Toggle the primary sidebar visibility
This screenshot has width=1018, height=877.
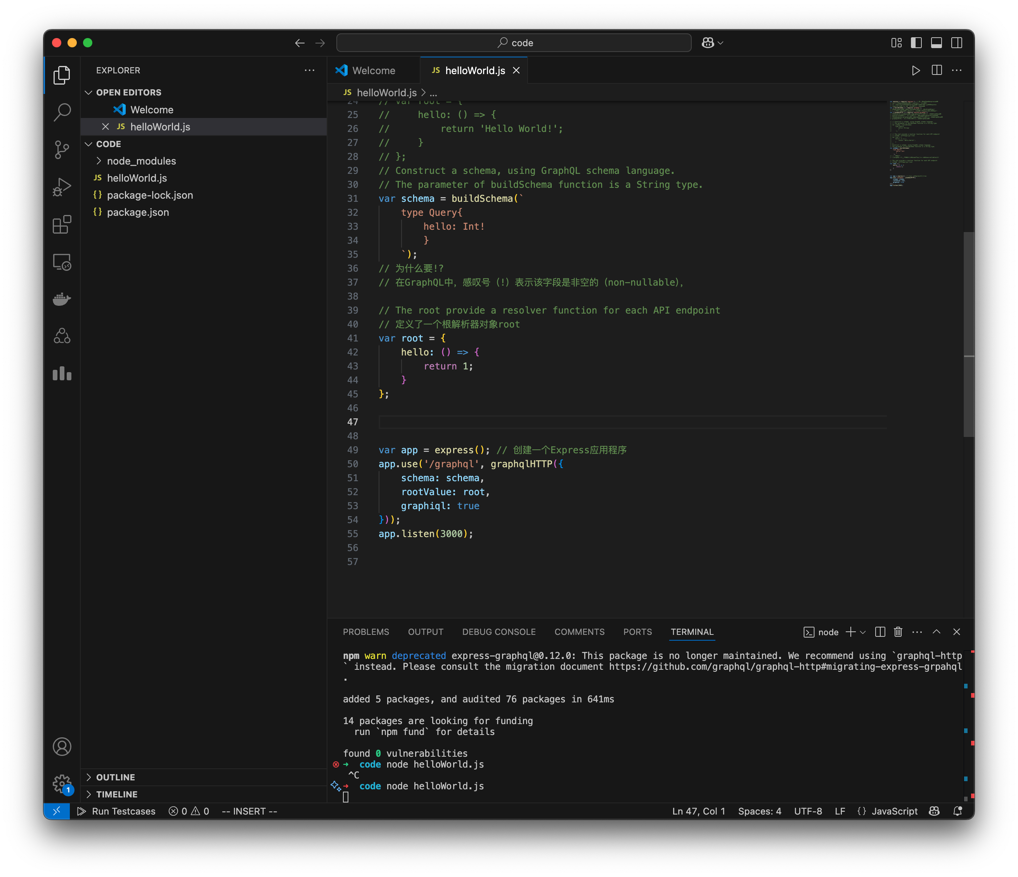(916, 43)
